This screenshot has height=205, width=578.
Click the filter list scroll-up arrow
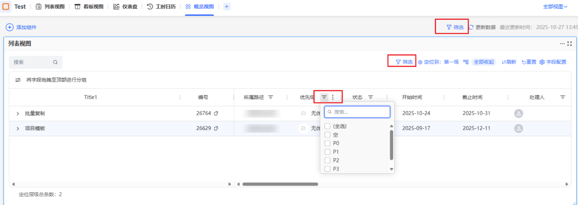point(392,126)
